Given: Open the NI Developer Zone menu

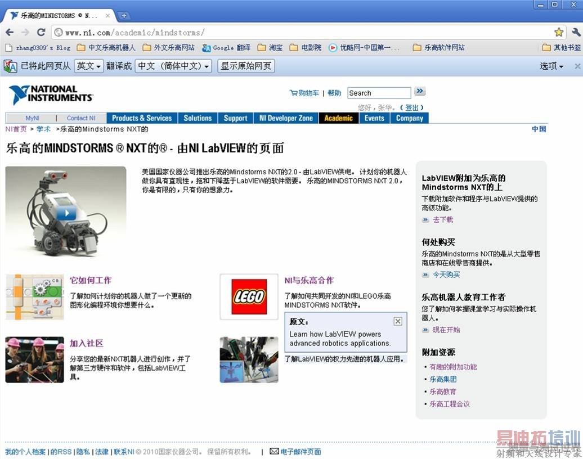Looking at the screenshot, I should 286,118.
